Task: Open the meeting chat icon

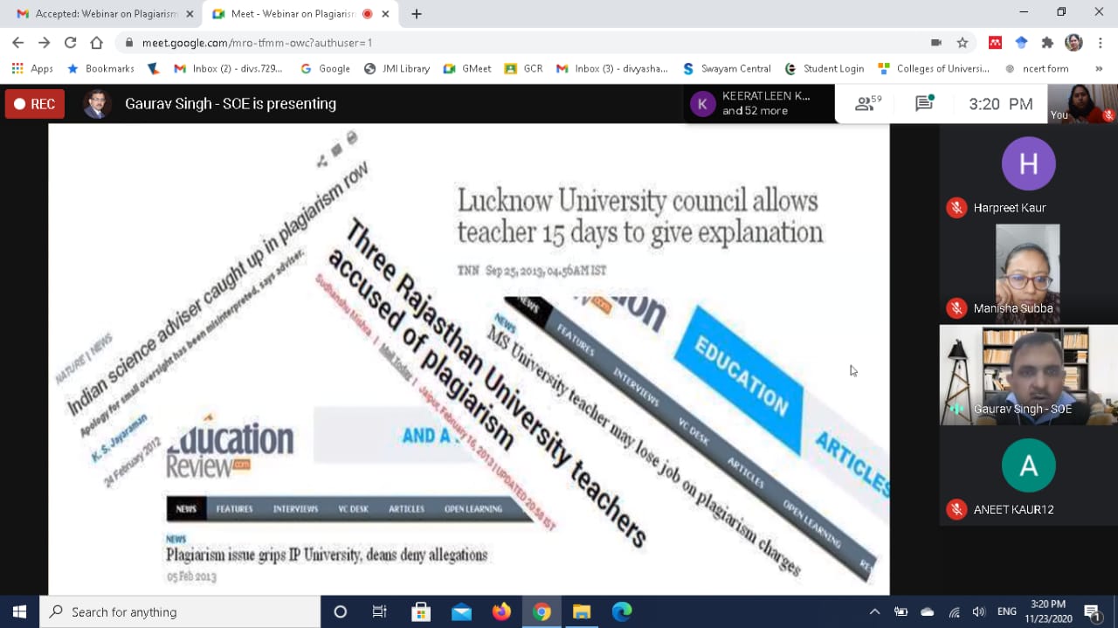Action: tap(924, 104)
